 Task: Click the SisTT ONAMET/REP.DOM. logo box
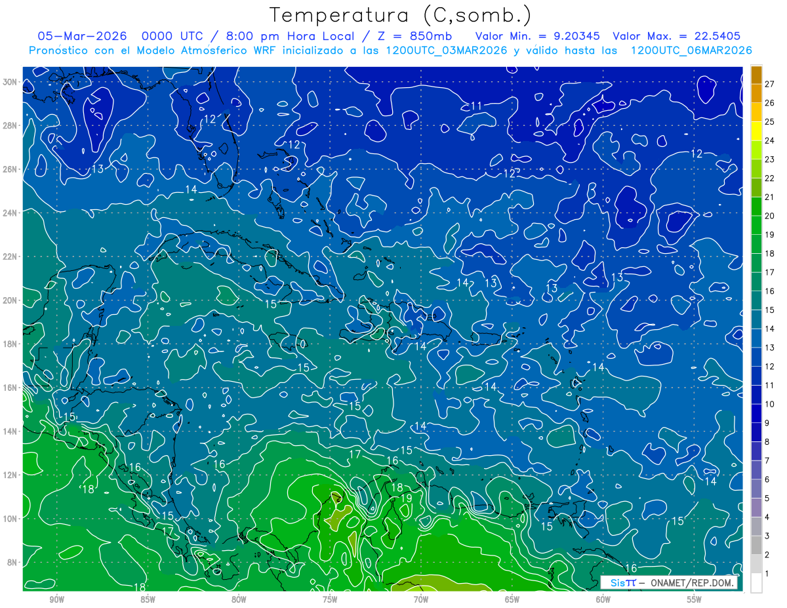tap(668, 583)
